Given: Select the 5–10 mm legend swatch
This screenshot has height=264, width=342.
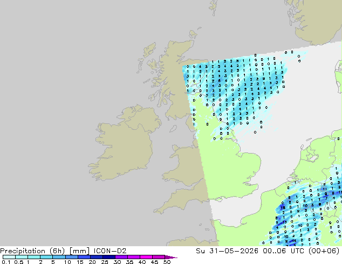Looking at the screenshot, I should [x=59, y=257].
